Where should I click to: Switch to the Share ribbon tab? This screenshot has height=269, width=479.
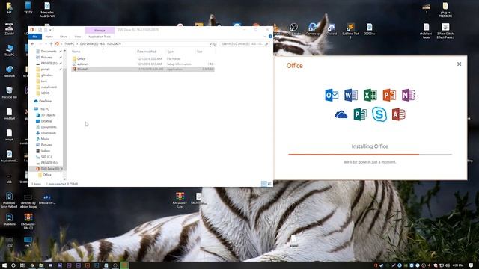64,37
